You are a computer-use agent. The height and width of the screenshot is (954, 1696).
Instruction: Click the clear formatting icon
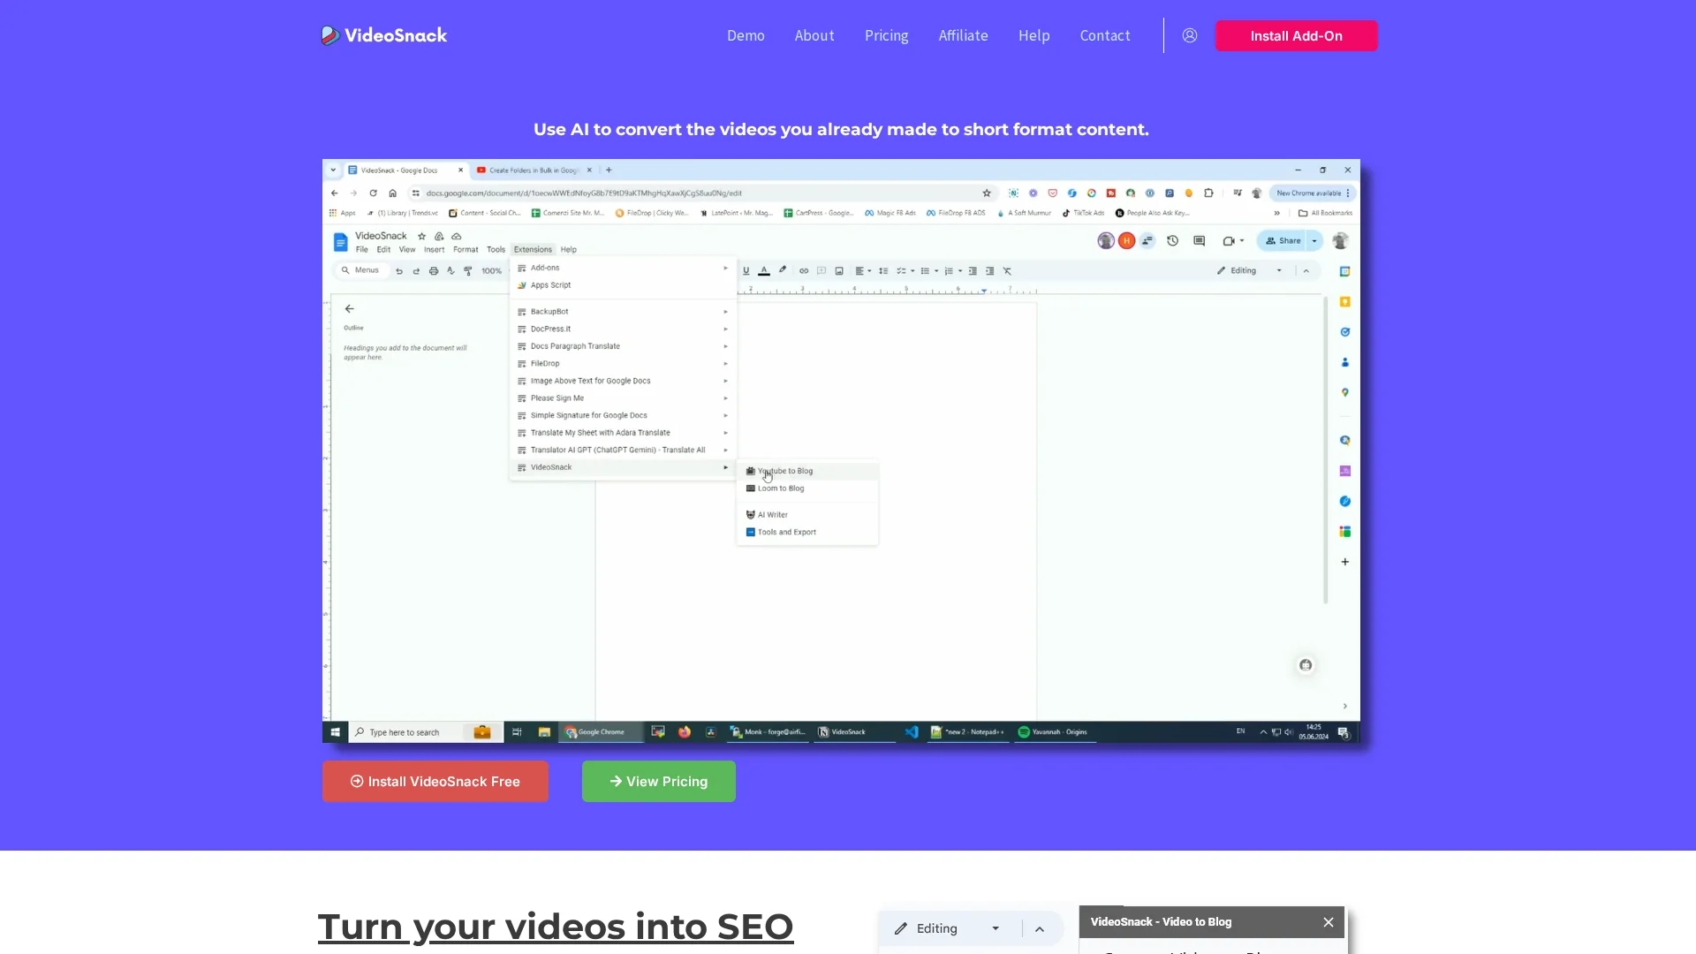click(x=1007, y=271)
